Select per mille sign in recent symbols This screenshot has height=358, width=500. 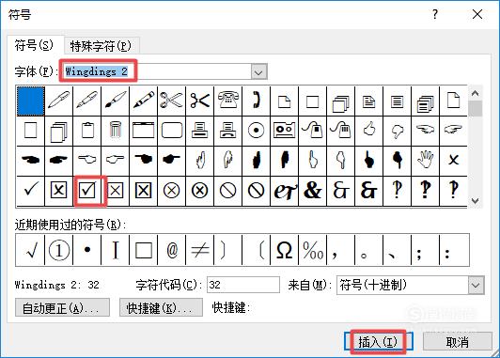click(312, 250)
